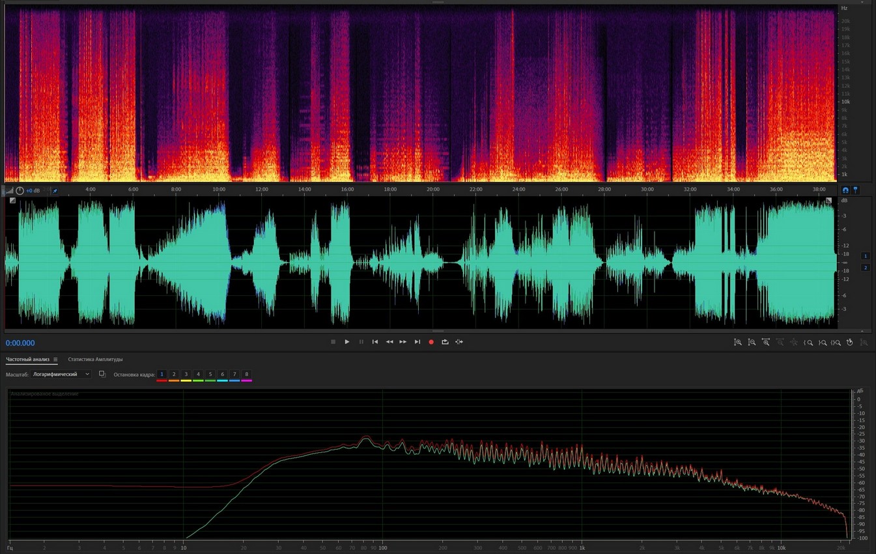Select the Частотный анализ tab

[x=27, y=360]
